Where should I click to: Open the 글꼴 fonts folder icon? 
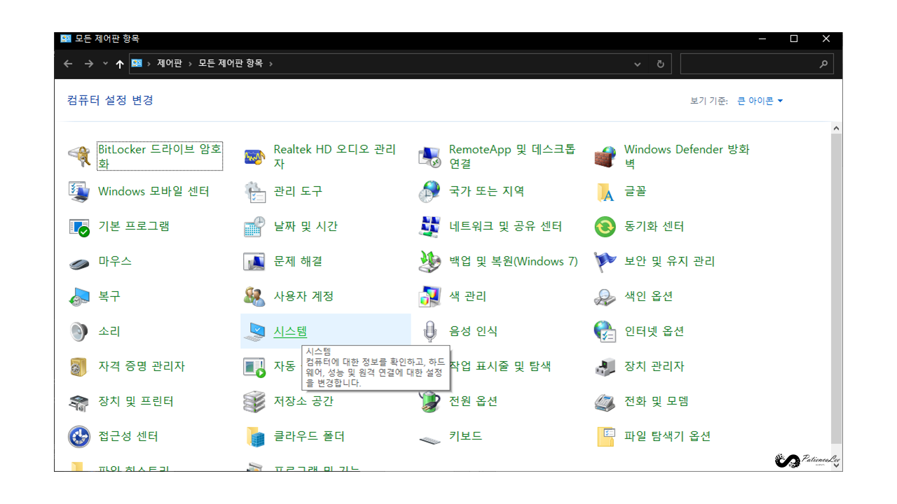pos(605,192)
